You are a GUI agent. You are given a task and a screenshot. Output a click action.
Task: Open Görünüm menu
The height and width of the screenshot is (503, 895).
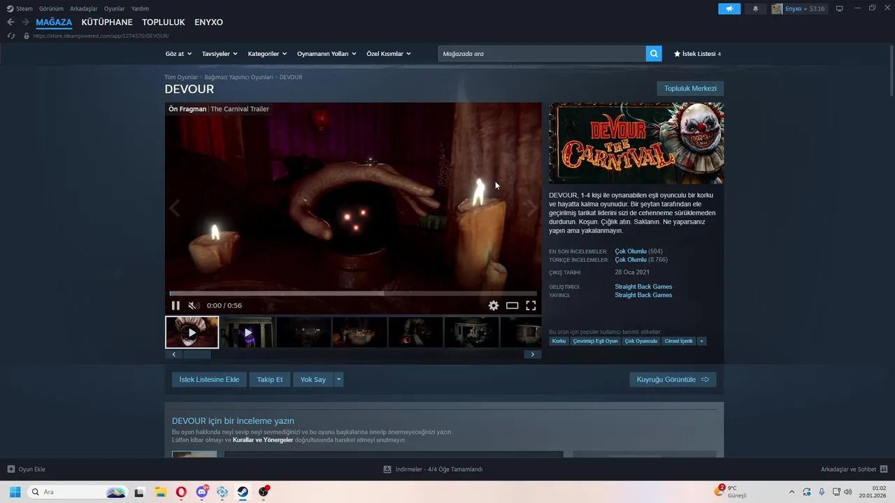pyautogui.click(x=51, y=8)
